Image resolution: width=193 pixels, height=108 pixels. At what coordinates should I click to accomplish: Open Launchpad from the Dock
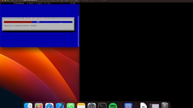[x=39, y=105]
